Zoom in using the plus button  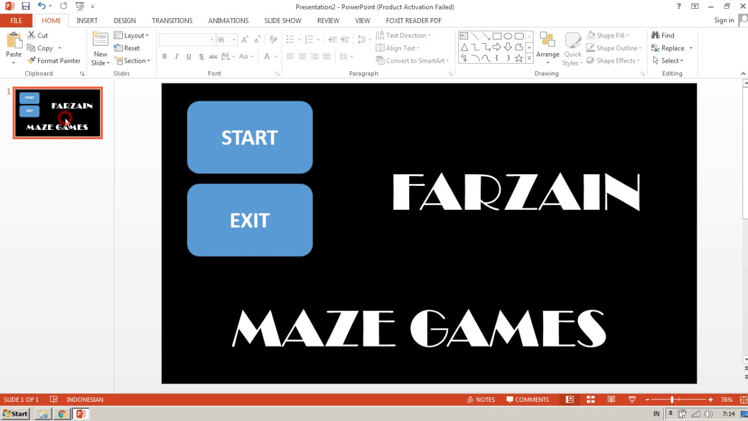click(711, 399)
